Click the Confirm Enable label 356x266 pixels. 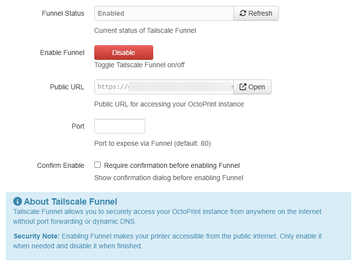coord(60,165)
